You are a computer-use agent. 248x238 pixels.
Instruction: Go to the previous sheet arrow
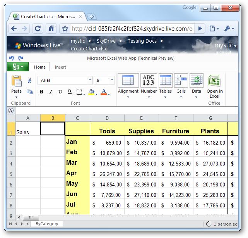(x=16, y=224)
